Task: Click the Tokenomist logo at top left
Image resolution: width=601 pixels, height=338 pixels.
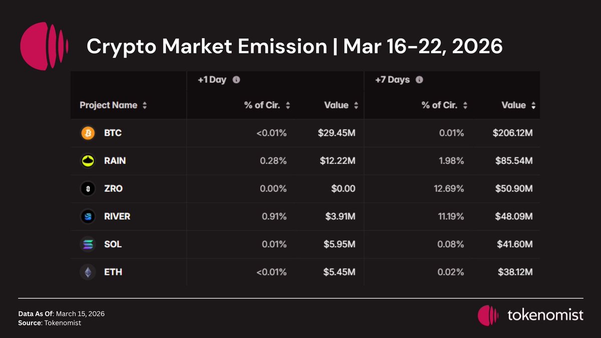Action: click(44, 46)
